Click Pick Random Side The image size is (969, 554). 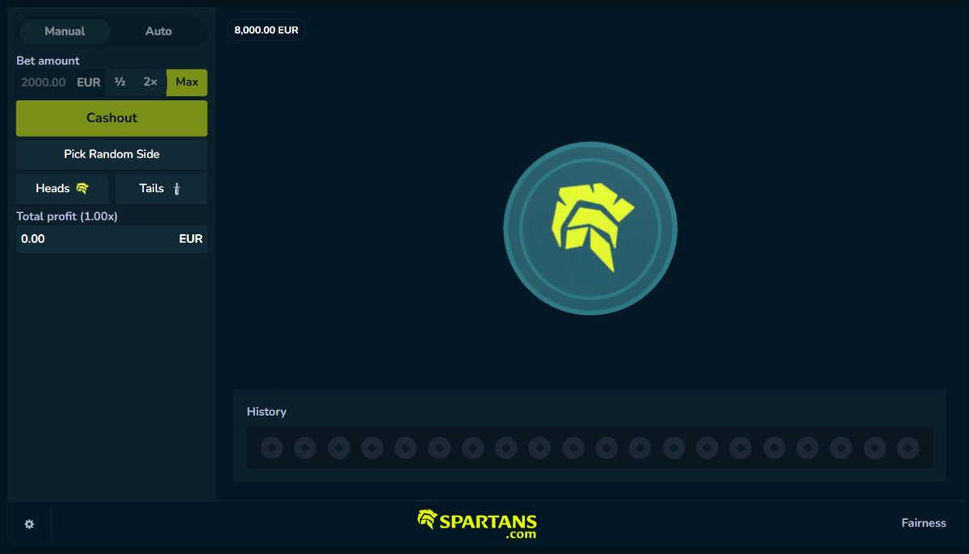point(111,154)
